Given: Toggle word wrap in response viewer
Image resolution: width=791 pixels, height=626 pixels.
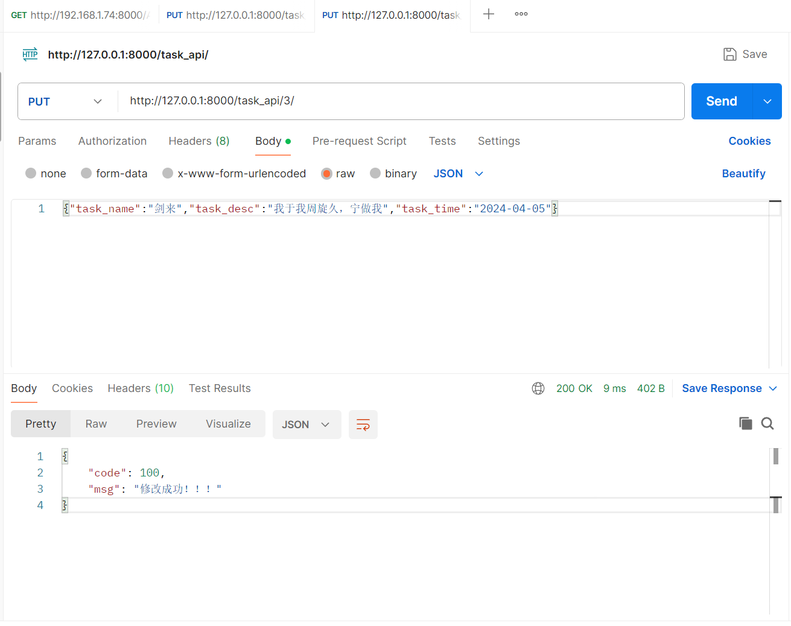Looking at the screenshot, I should (x=363, y=425).
